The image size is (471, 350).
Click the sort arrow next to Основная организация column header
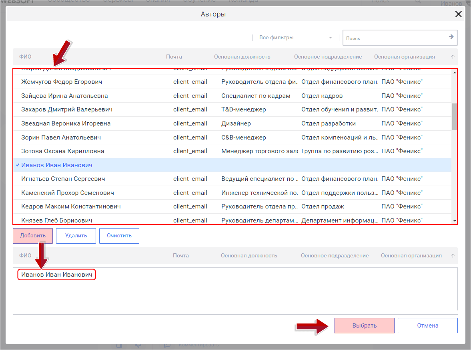[x=453, y=57]
